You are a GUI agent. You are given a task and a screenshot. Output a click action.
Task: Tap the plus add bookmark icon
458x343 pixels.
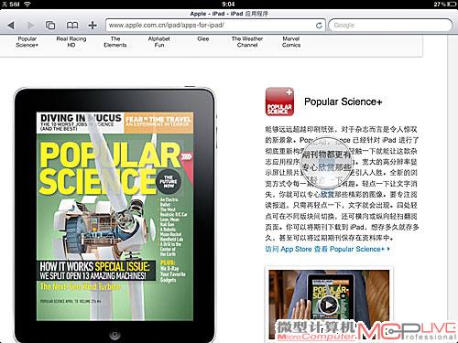click(93, 26)
